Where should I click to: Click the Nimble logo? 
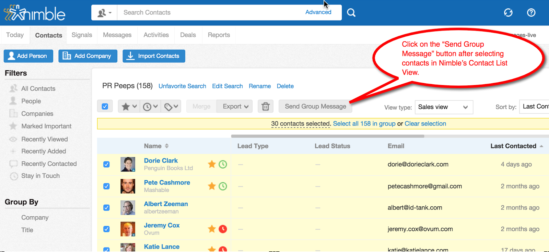34,13
